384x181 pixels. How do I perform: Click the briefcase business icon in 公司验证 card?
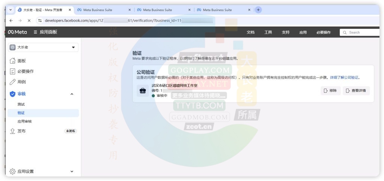143,91
